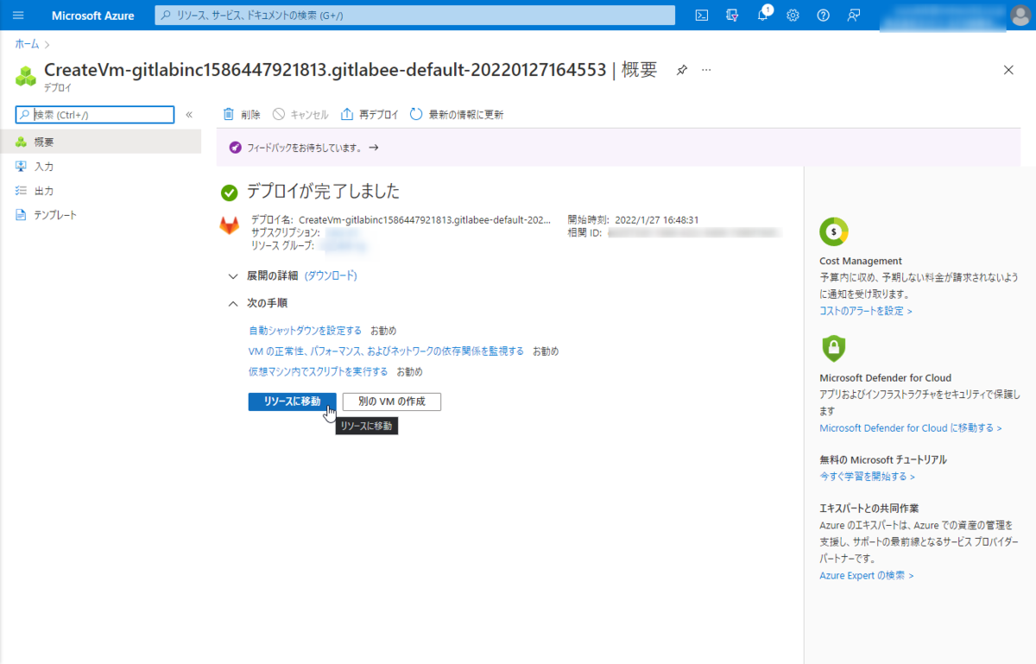Collapse the 展開の詳細 section
This screenshot has width=1036, height=664.
[232, 275]
